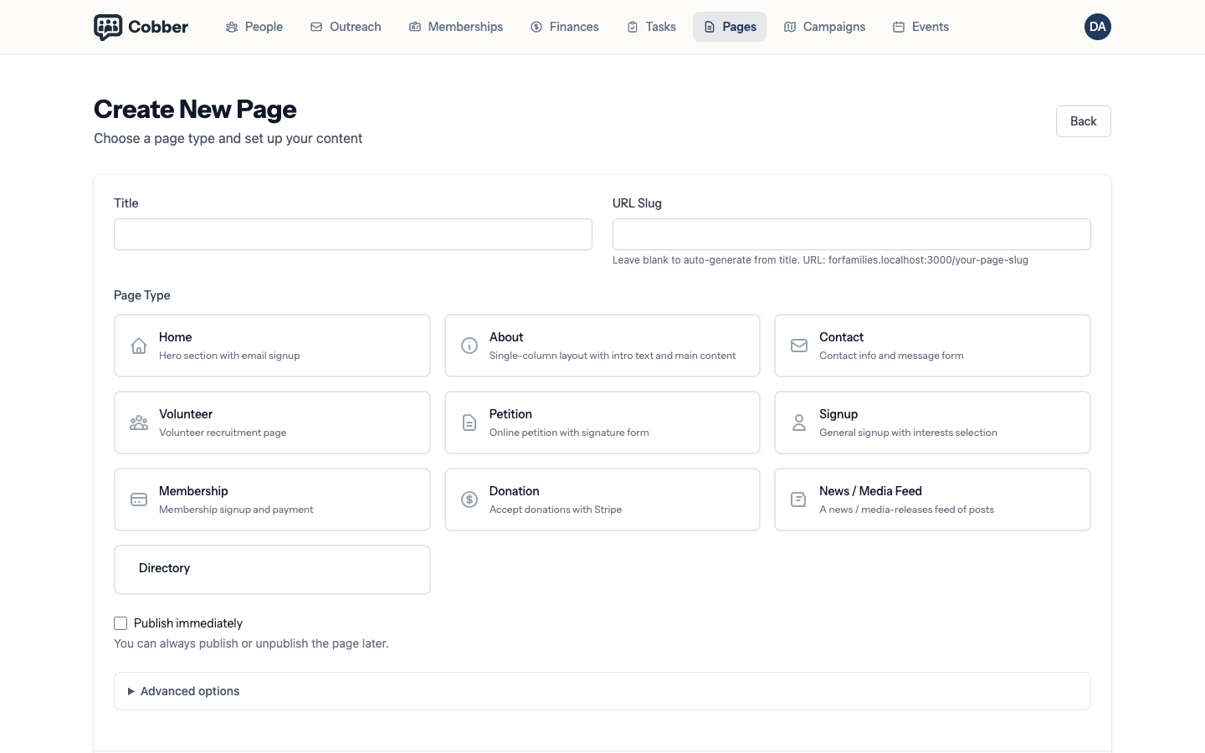Click the feed icon on News / Media Feed card

[x=799, y=499]
